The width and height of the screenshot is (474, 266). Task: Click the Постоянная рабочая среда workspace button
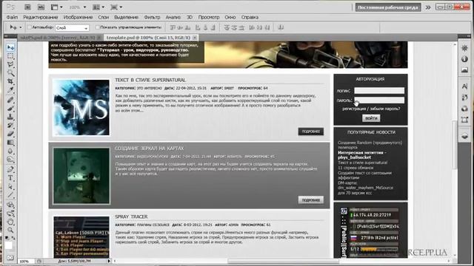388,7
